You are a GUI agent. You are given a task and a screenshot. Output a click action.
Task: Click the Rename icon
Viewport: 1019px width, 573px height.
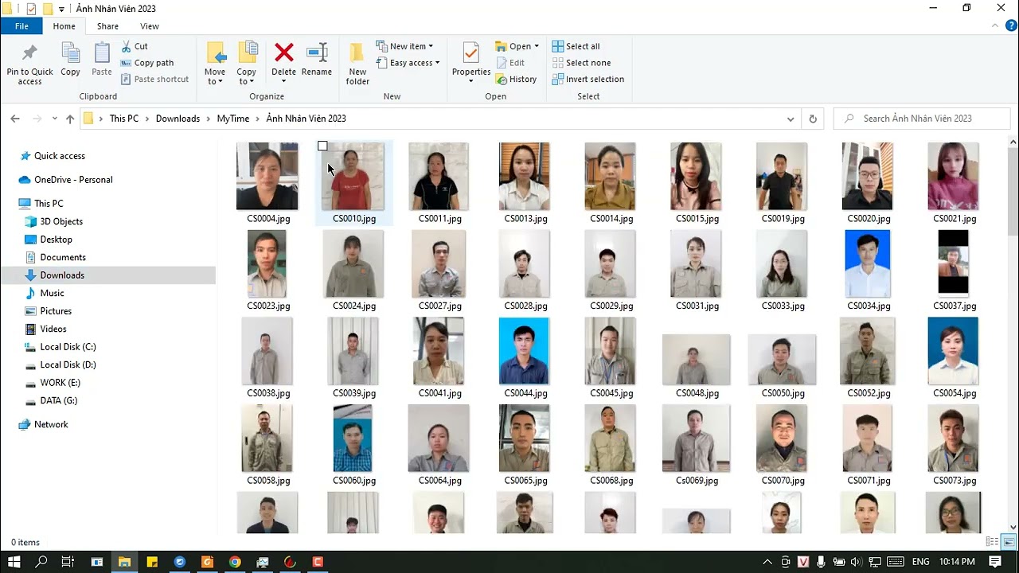pos(317,53)
